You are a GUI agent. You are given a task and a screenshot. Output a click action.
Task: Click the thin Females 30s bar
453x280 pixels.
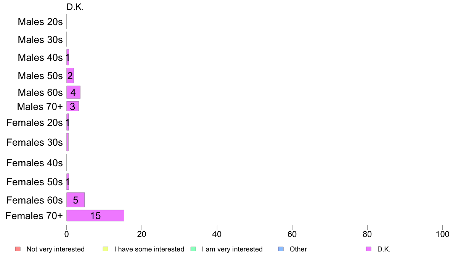tap(67, 142)
